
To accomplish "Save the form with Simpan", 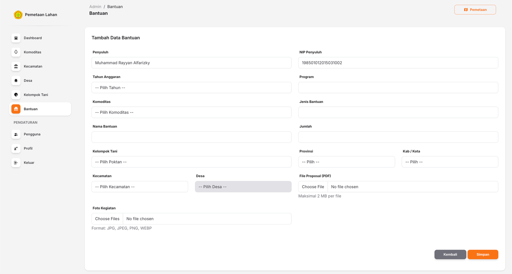I will click(483, 254).
